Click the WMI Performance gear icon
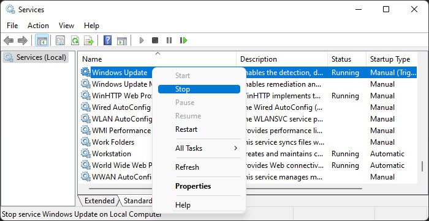Image resolution: width=429 pixels, height=221 pixels. coord(86,131)
